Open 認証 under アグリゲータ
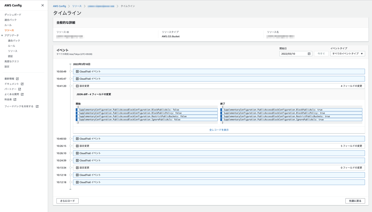 (10, 56)
